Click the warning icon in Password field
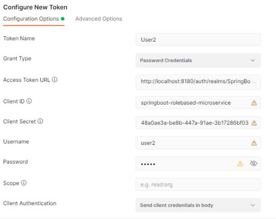The image size is (276, 219). pyautogui.click(x=240, y=163)
